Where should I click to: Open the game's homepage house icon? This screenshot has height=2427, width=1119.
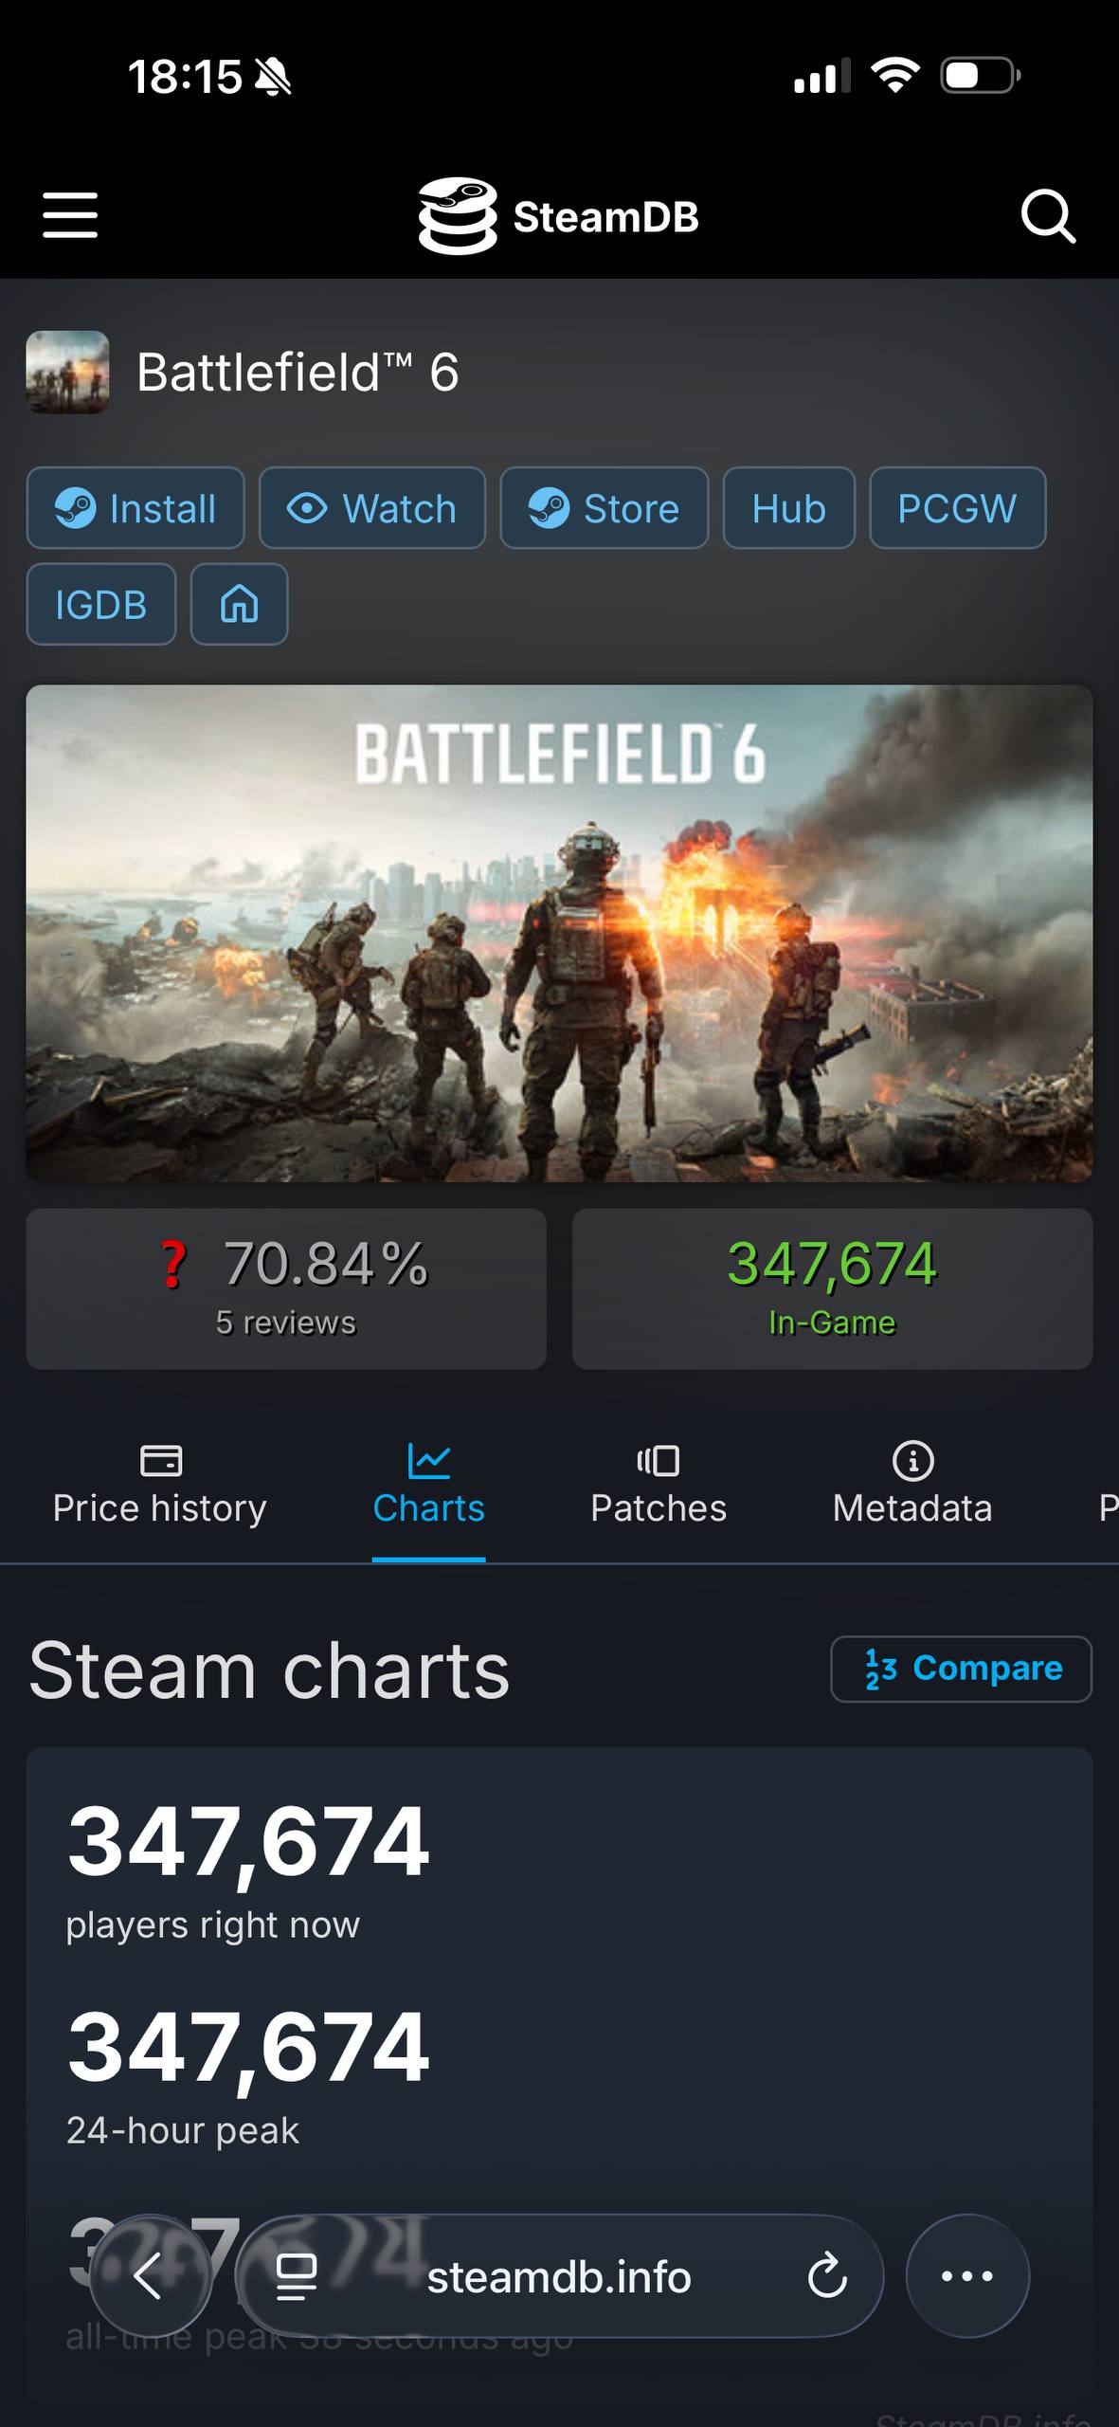(239, 604)
